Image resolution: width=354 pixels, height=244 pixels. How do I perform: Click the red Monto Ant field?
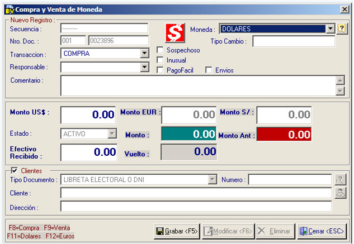coord(284,135)
